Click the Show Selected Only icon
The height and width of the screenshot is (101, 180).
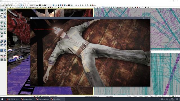click(2, 56)
